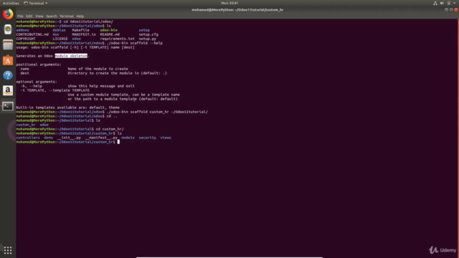The image size is (459, 258).
Task: Open the Terminal app menu dropdown
Action: [x=36, y=3]
